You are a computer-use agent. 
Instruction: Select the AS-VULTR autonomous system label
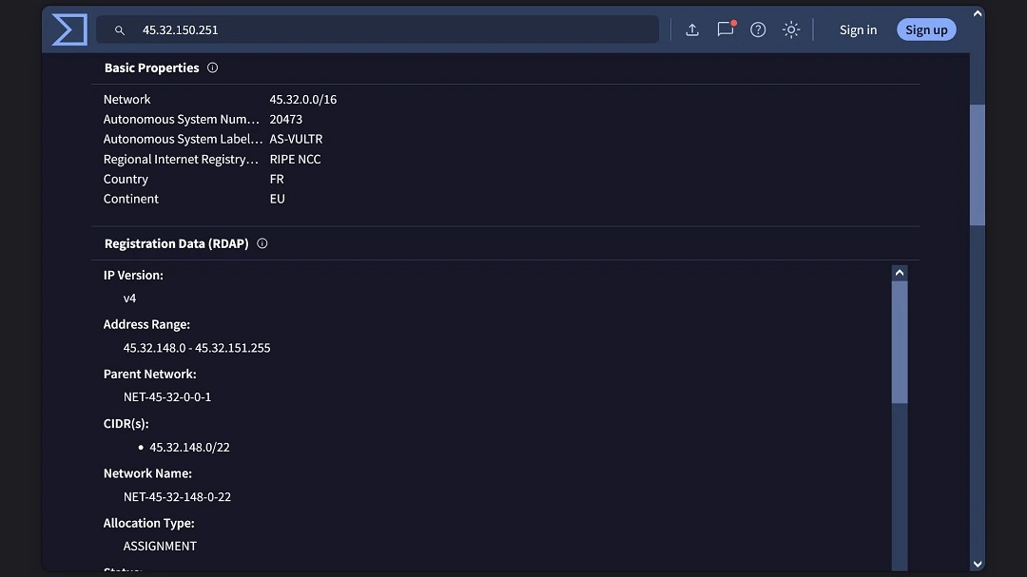click(x=296, y=139)
